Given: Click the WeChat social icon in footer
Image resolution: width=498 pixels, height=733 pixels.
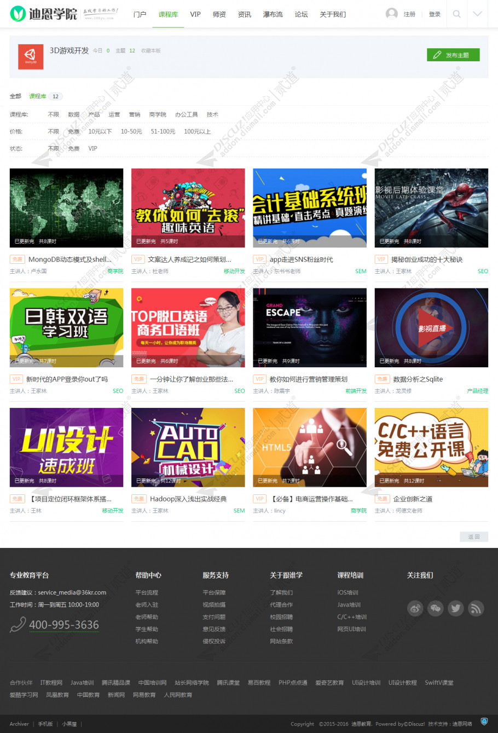Looking at the screenshot, I should pyautogui.click(x=436, y=608).
